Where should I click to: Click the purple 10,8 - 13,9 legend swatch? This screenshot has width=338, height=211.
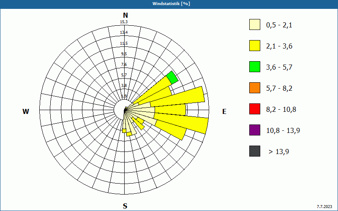point(255,130)
